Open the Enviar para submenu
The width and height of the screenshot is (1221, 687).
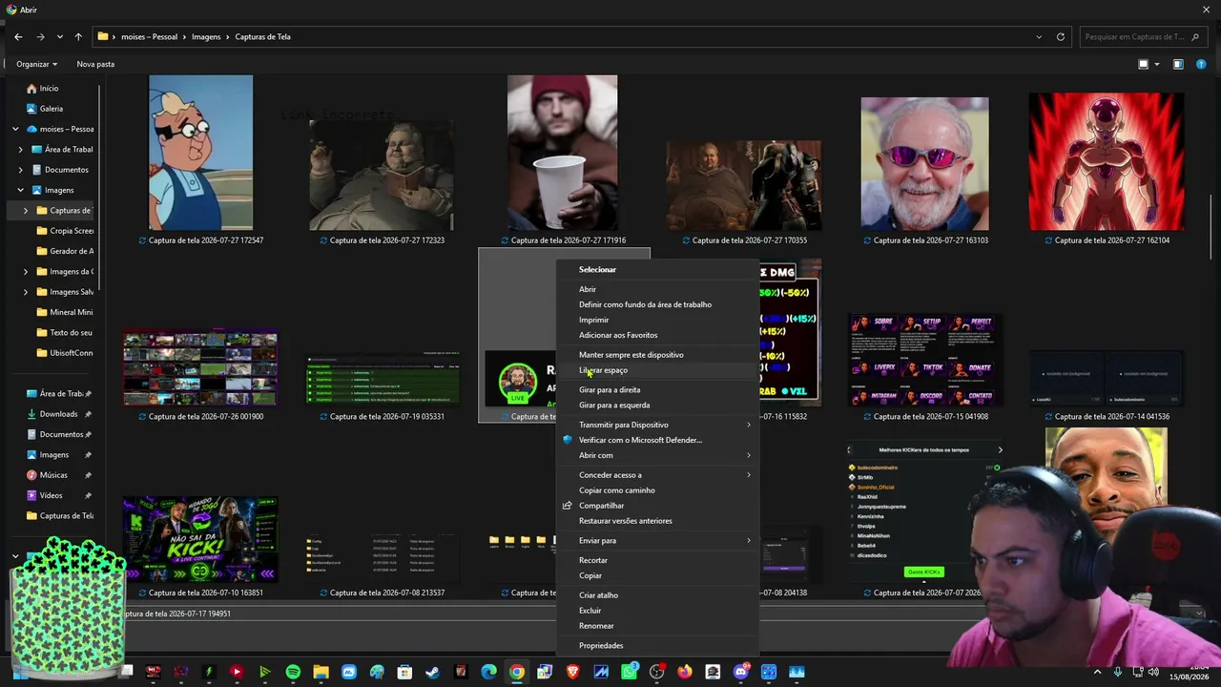(658, 540)
